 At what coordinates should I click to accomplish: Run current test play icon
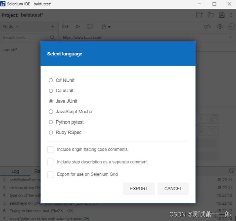78,27
